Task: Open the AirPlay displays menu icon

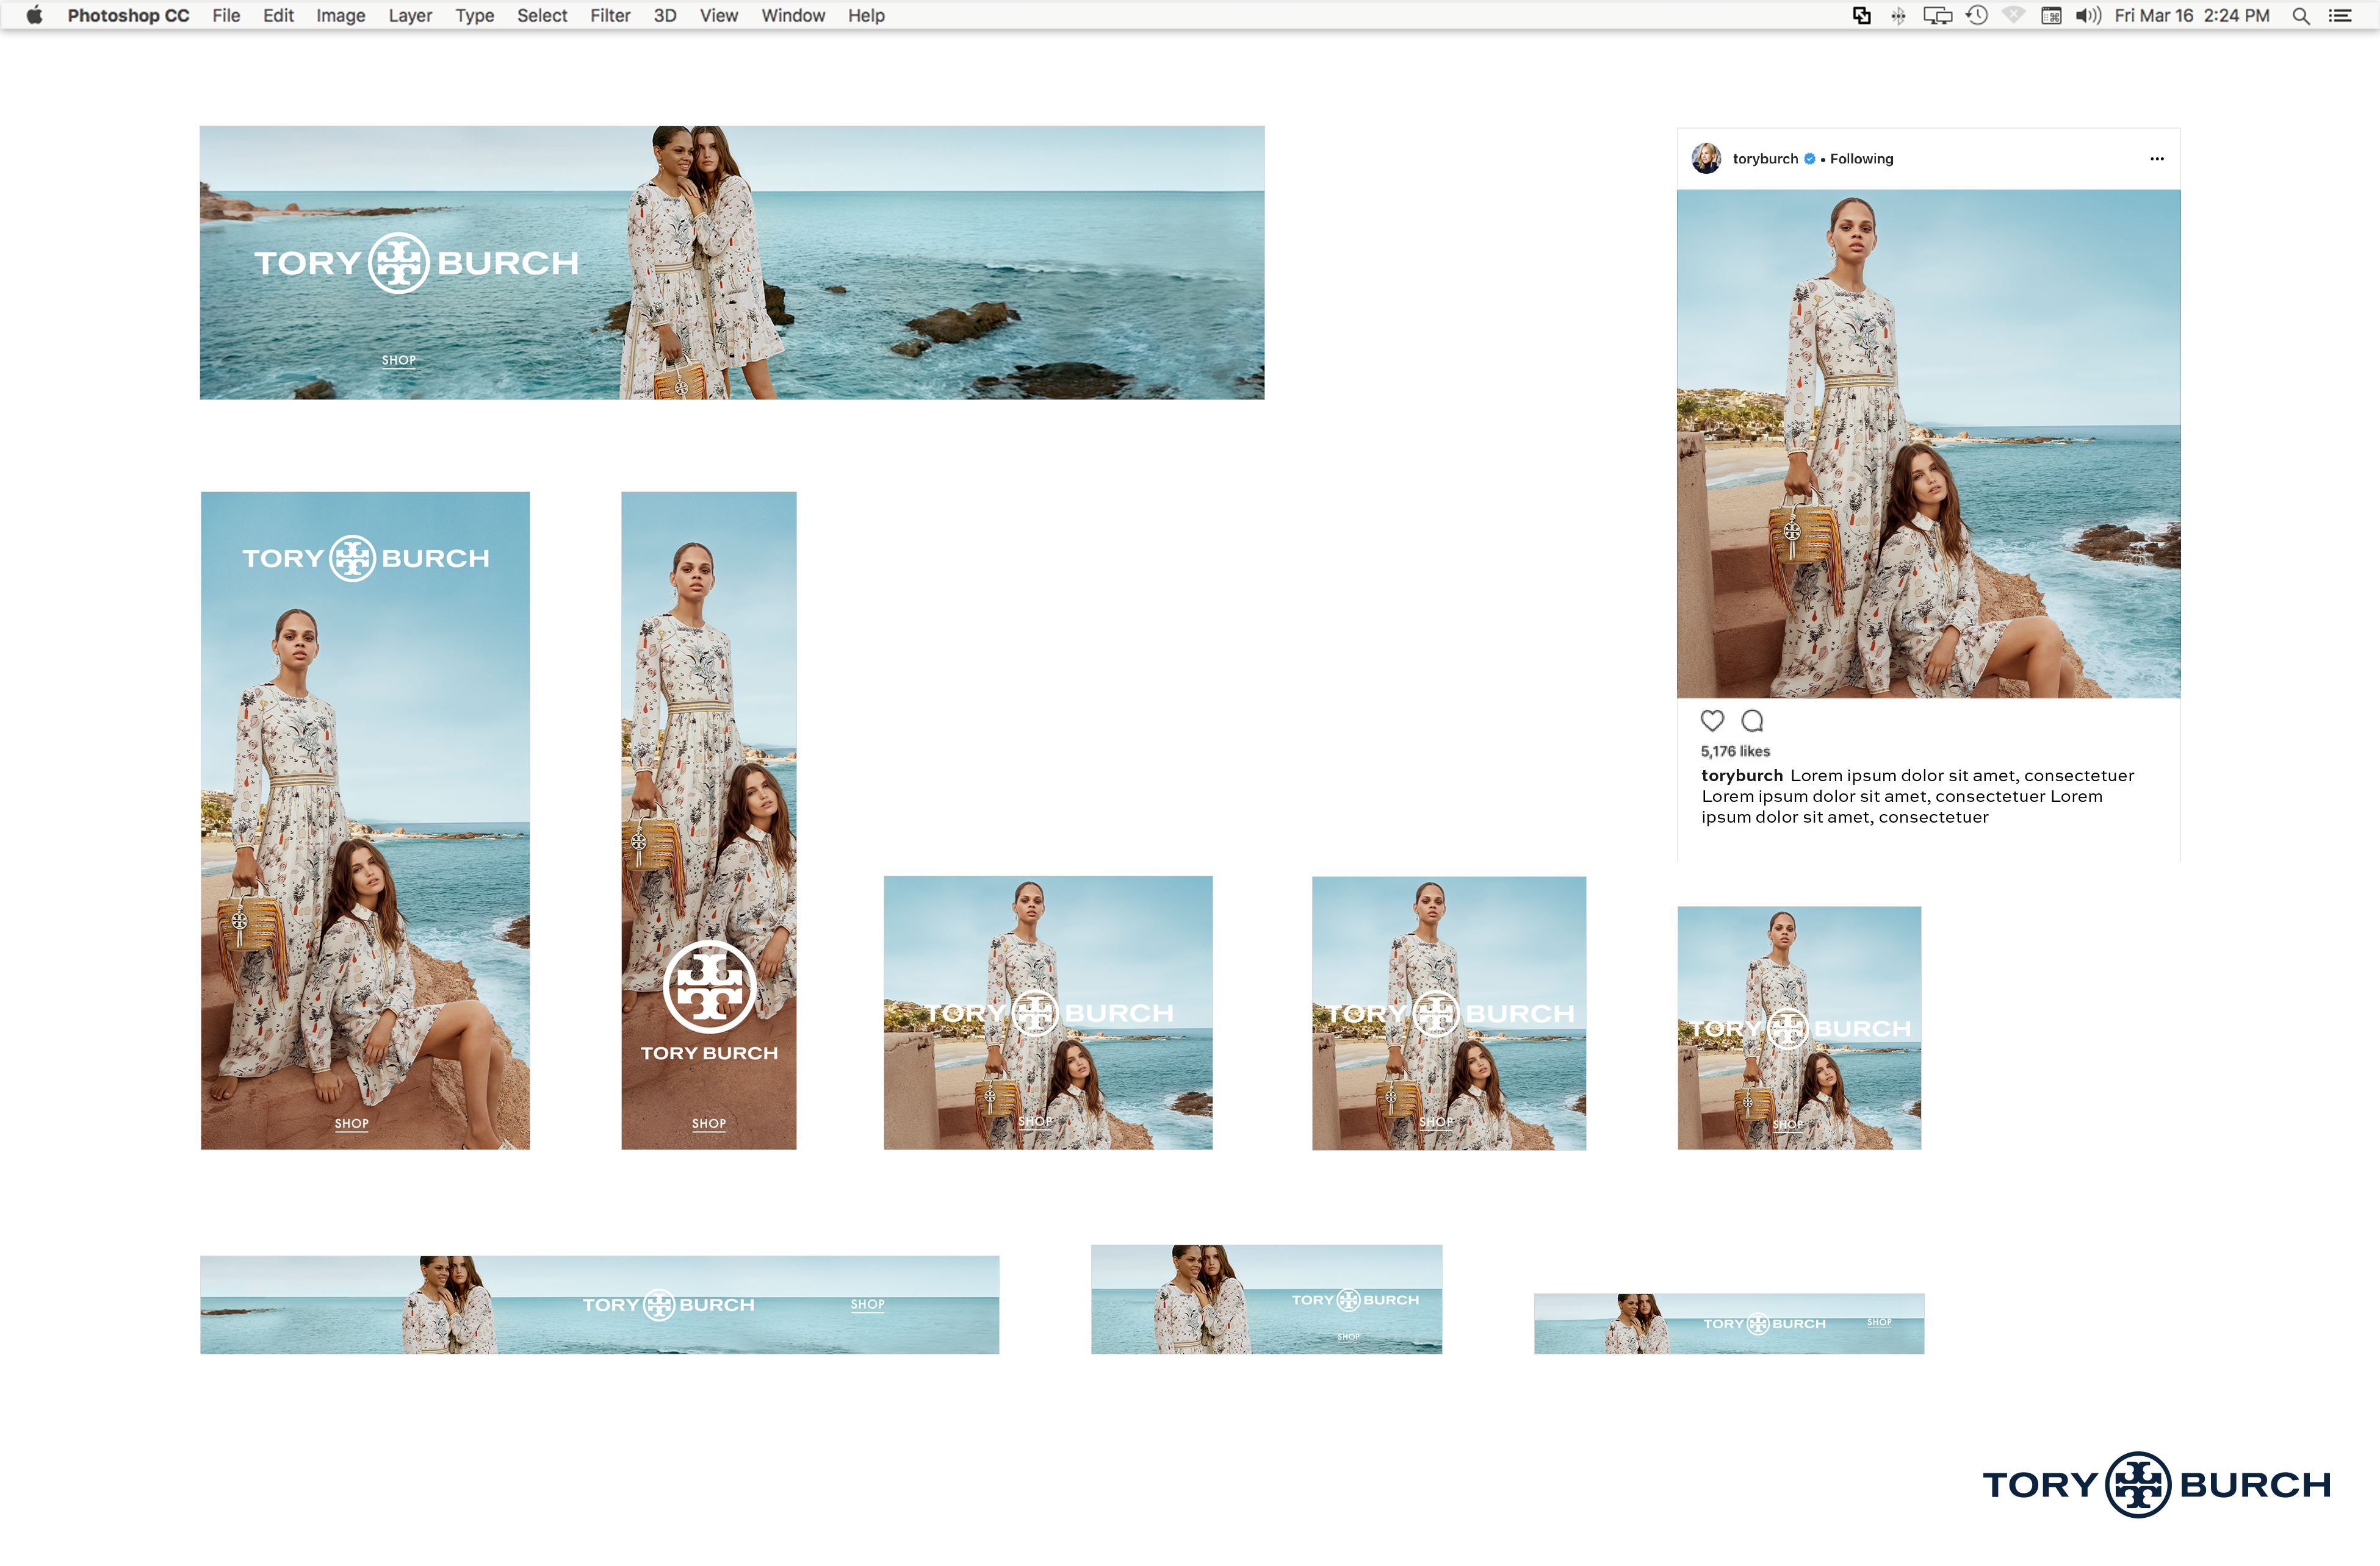Action: pyautogui.click(x=1937, y=15)
